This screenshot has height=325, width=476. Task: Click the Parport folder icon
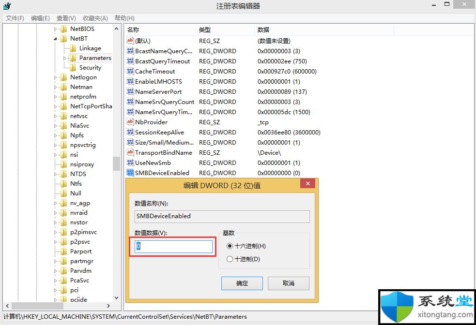[x=64, y=251]
